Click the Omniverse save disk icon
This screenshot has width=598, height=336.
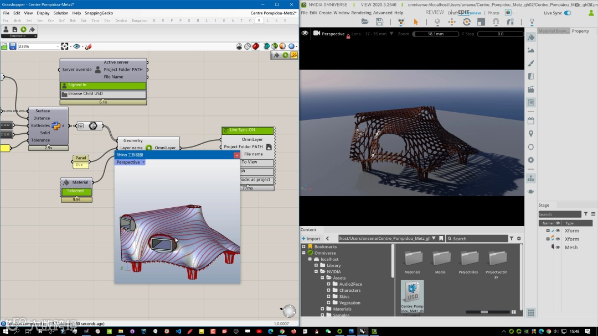[x=379, y=22]
